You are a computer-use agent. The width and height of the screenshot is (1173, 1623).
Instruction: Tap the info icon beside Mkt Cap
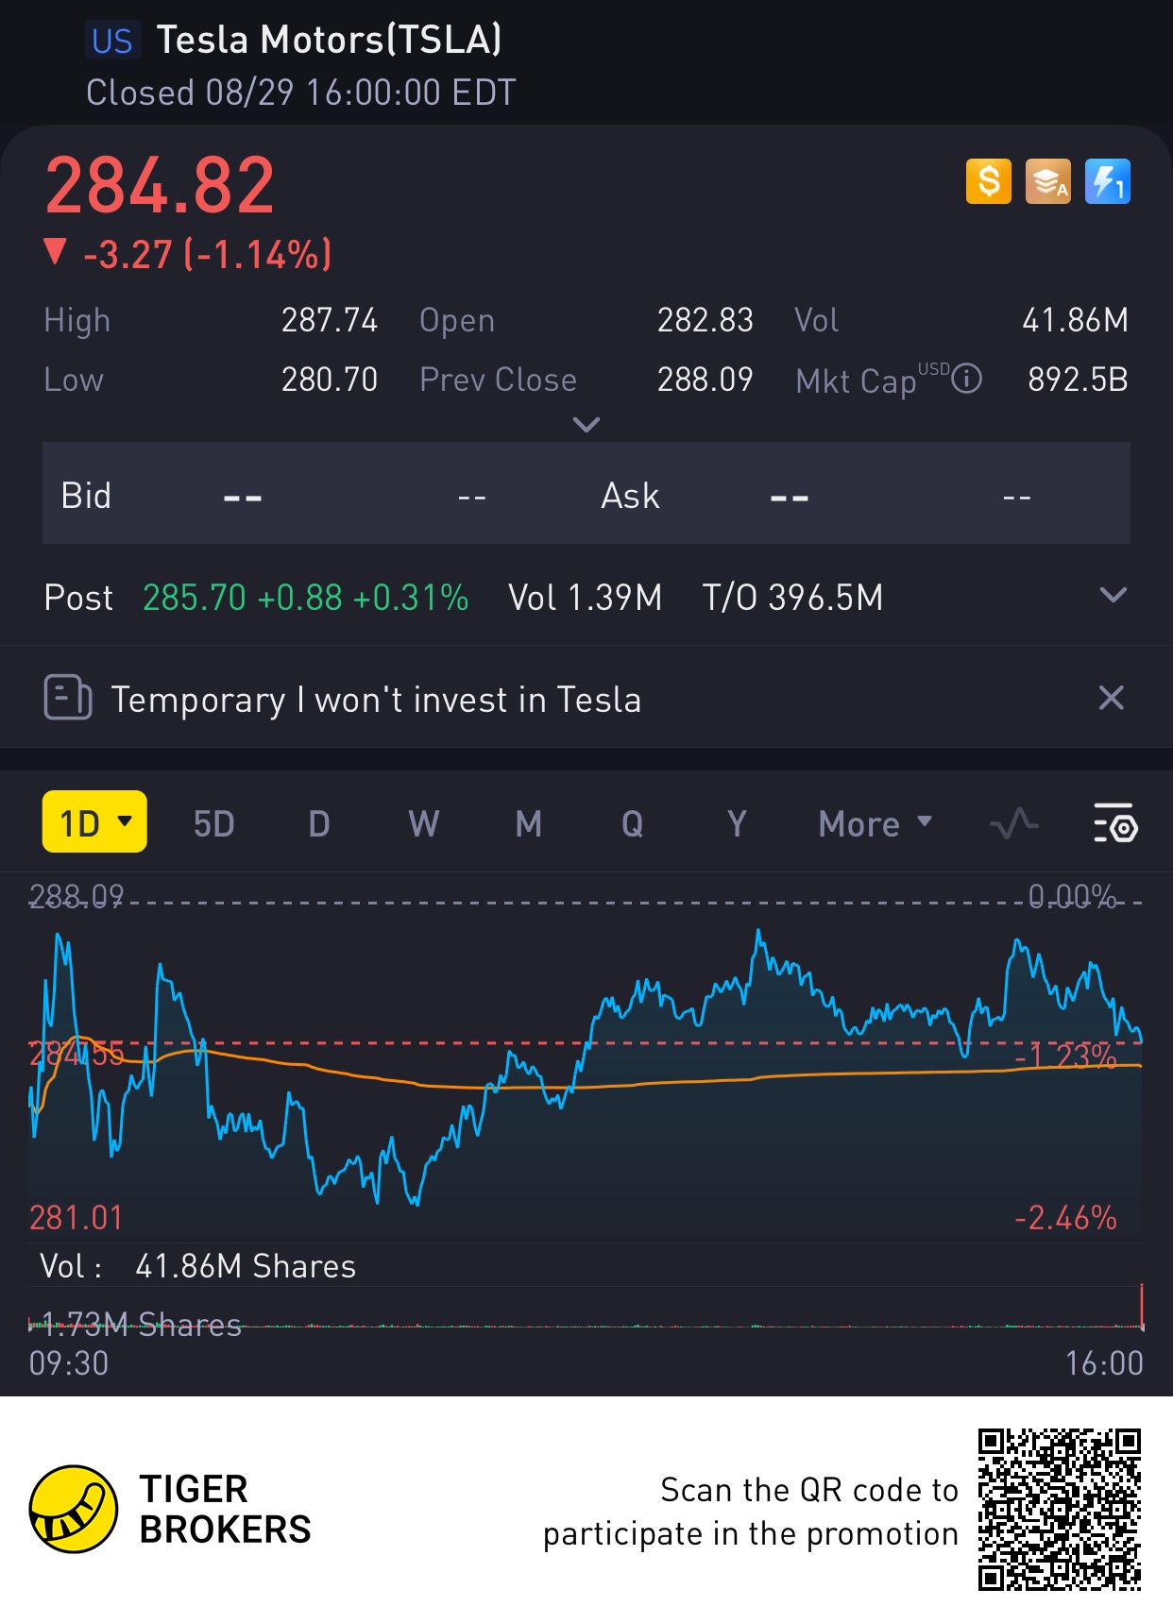[966, 380]
